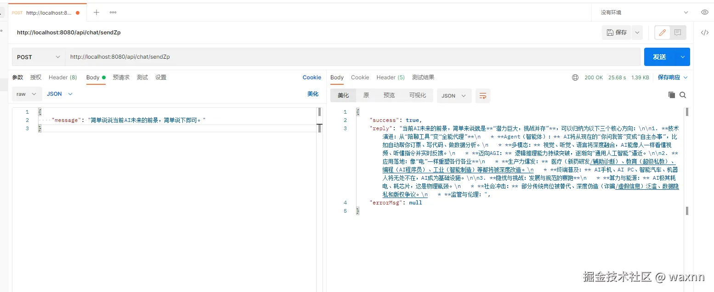The height and width of the screenshot is (292, 714).
Task: Open the request Header (8) tab
Action: [63, 77]
